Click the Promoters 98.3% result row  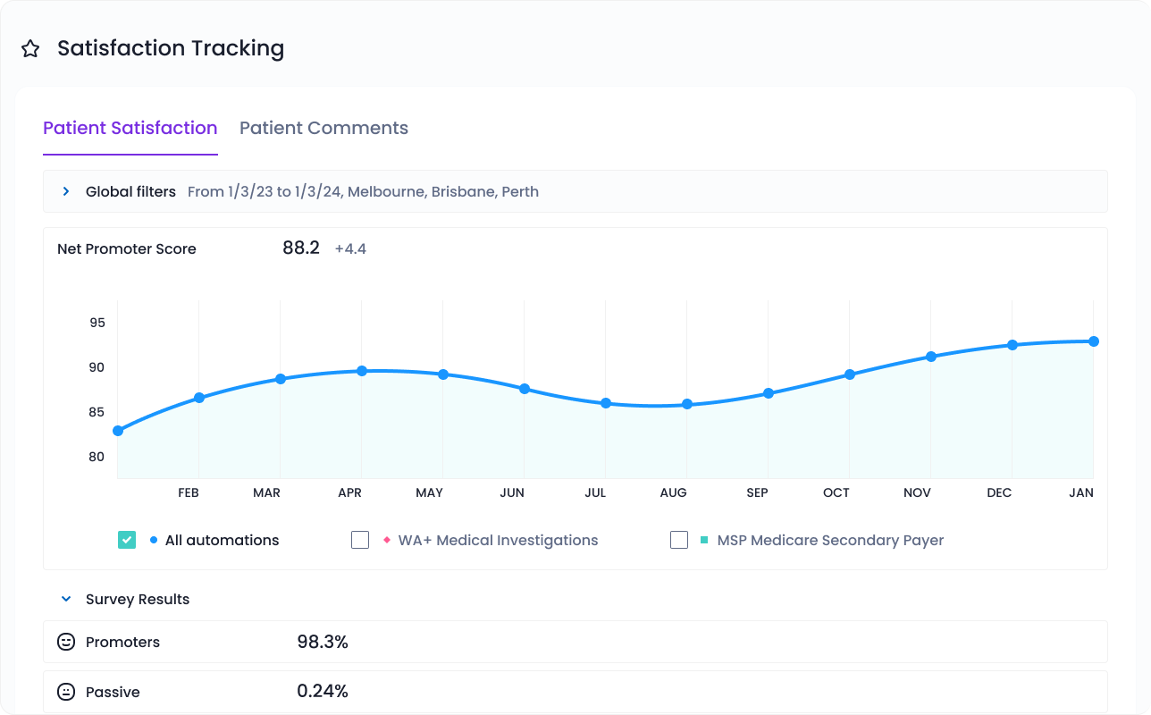[575, 642]
